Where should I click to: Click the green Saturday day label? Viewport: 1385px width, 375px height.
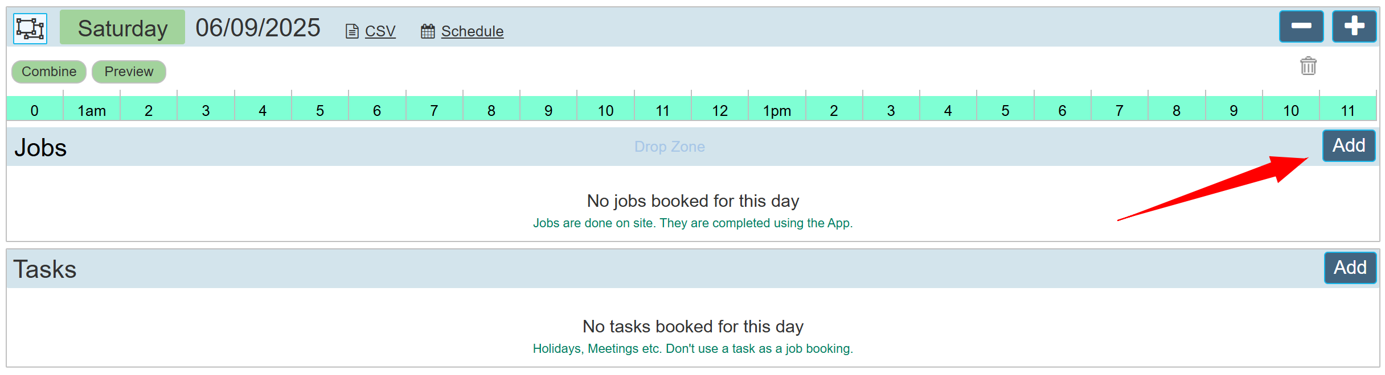122,28
